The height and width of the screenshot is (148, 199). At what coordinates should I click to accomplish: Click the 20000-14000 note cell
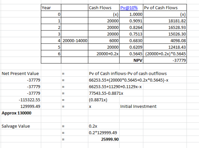click(x=75, y=40)
